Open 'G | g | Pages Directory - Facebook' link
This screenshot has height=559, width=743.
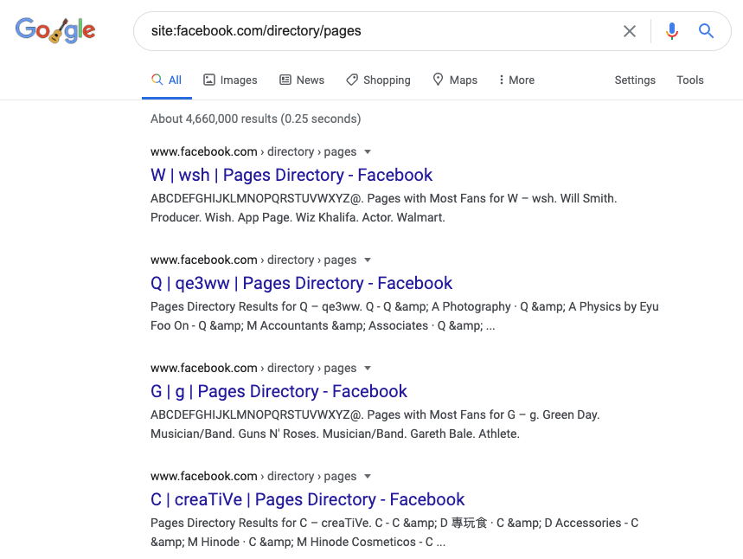[x=279, y=391]
